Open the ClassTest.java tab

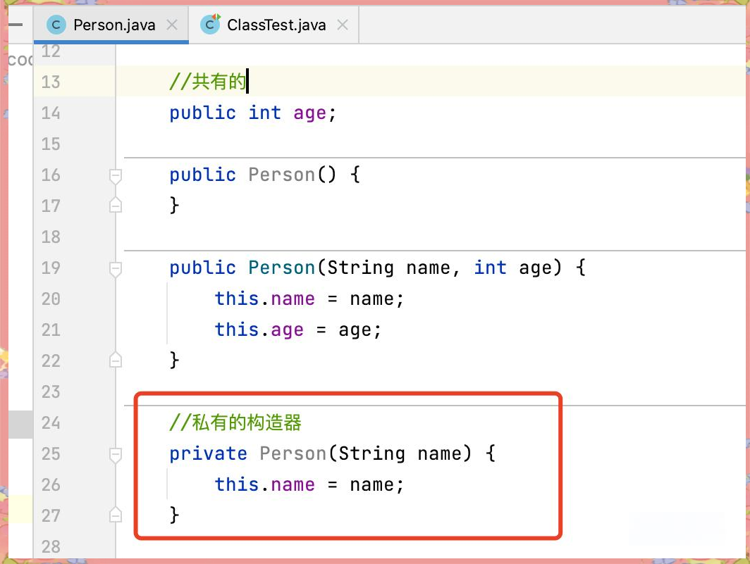tap(273, 25)
